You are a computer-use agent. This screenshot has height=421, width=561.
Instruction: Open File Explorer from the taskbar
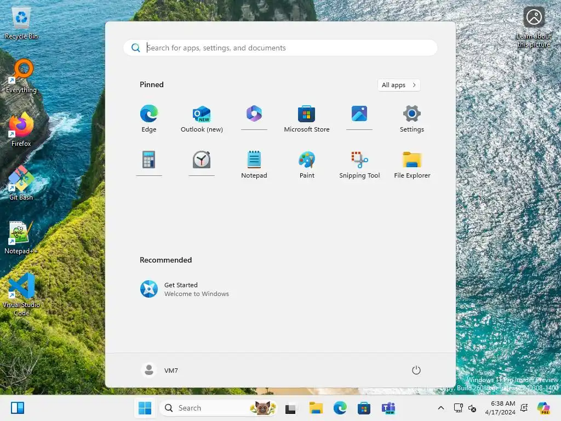click(316, 408)
